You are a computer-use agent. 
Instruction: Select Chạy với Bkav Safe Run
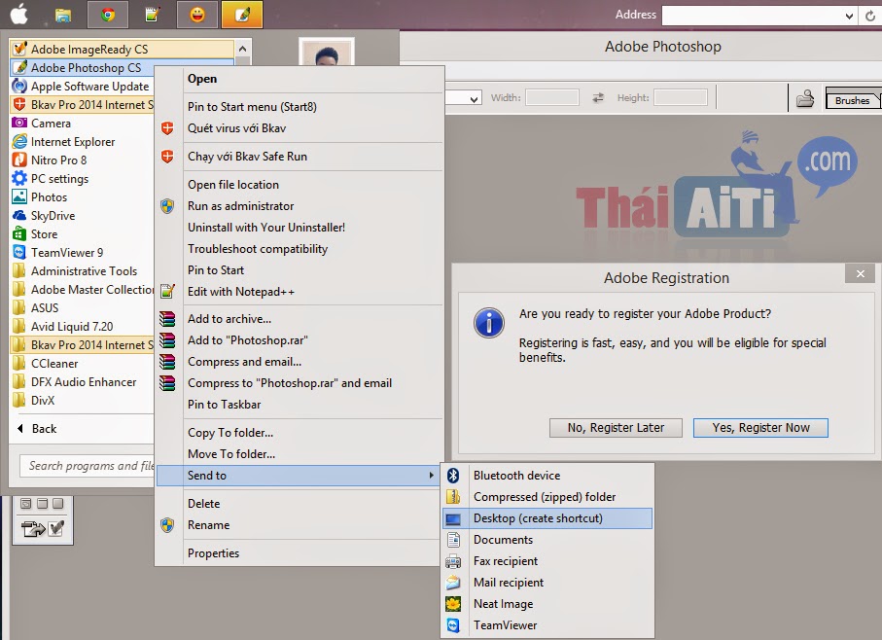click(x=299, y=157)
